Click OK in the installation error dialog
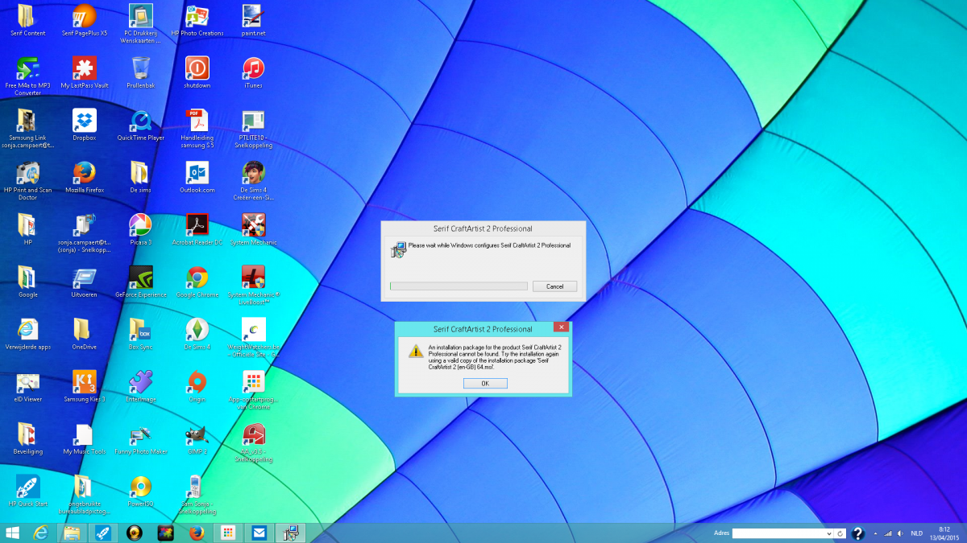The height and width of the screenshot is (543, 967). coord(485,384)
